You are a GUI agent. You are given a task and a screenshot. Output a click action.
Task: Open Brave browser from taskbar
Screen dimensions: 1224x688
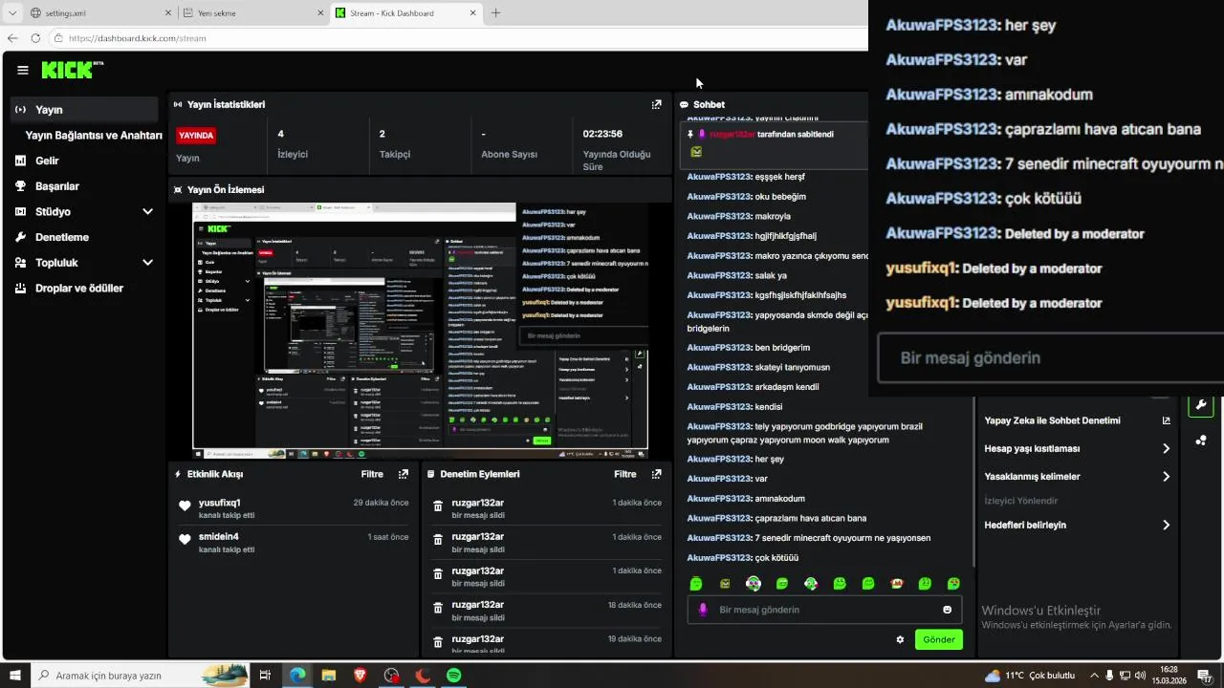(x=360, y=676)
